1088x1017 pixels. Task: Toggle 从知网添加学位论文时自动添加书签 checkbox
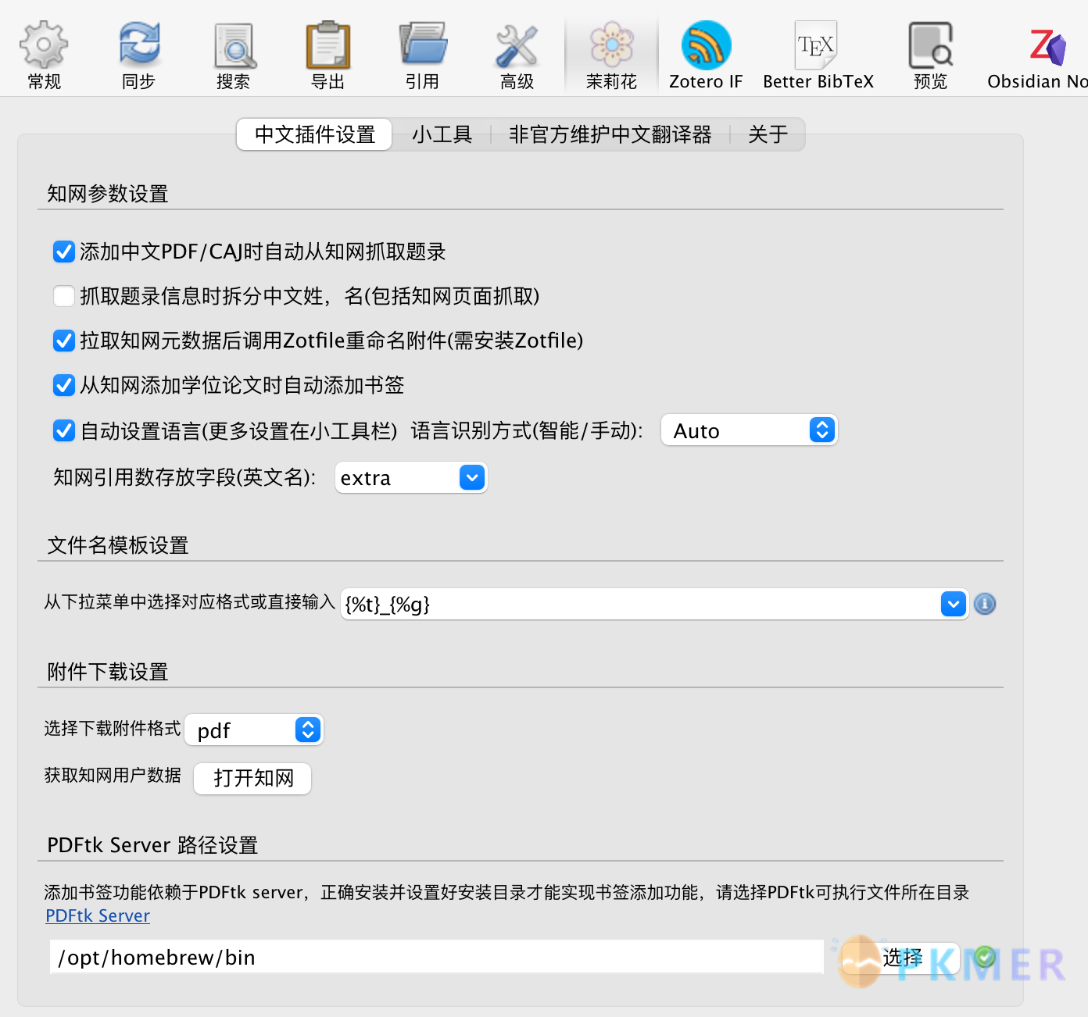point(64,385)
